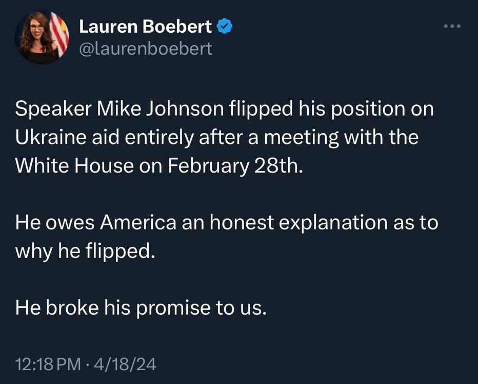Open the "Lauren Boebert" display name
Image resolution: width=478 pixels, height=384 pixels.
click(x=145, y=27)
